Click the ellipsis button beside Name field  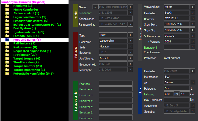[95, 7]
